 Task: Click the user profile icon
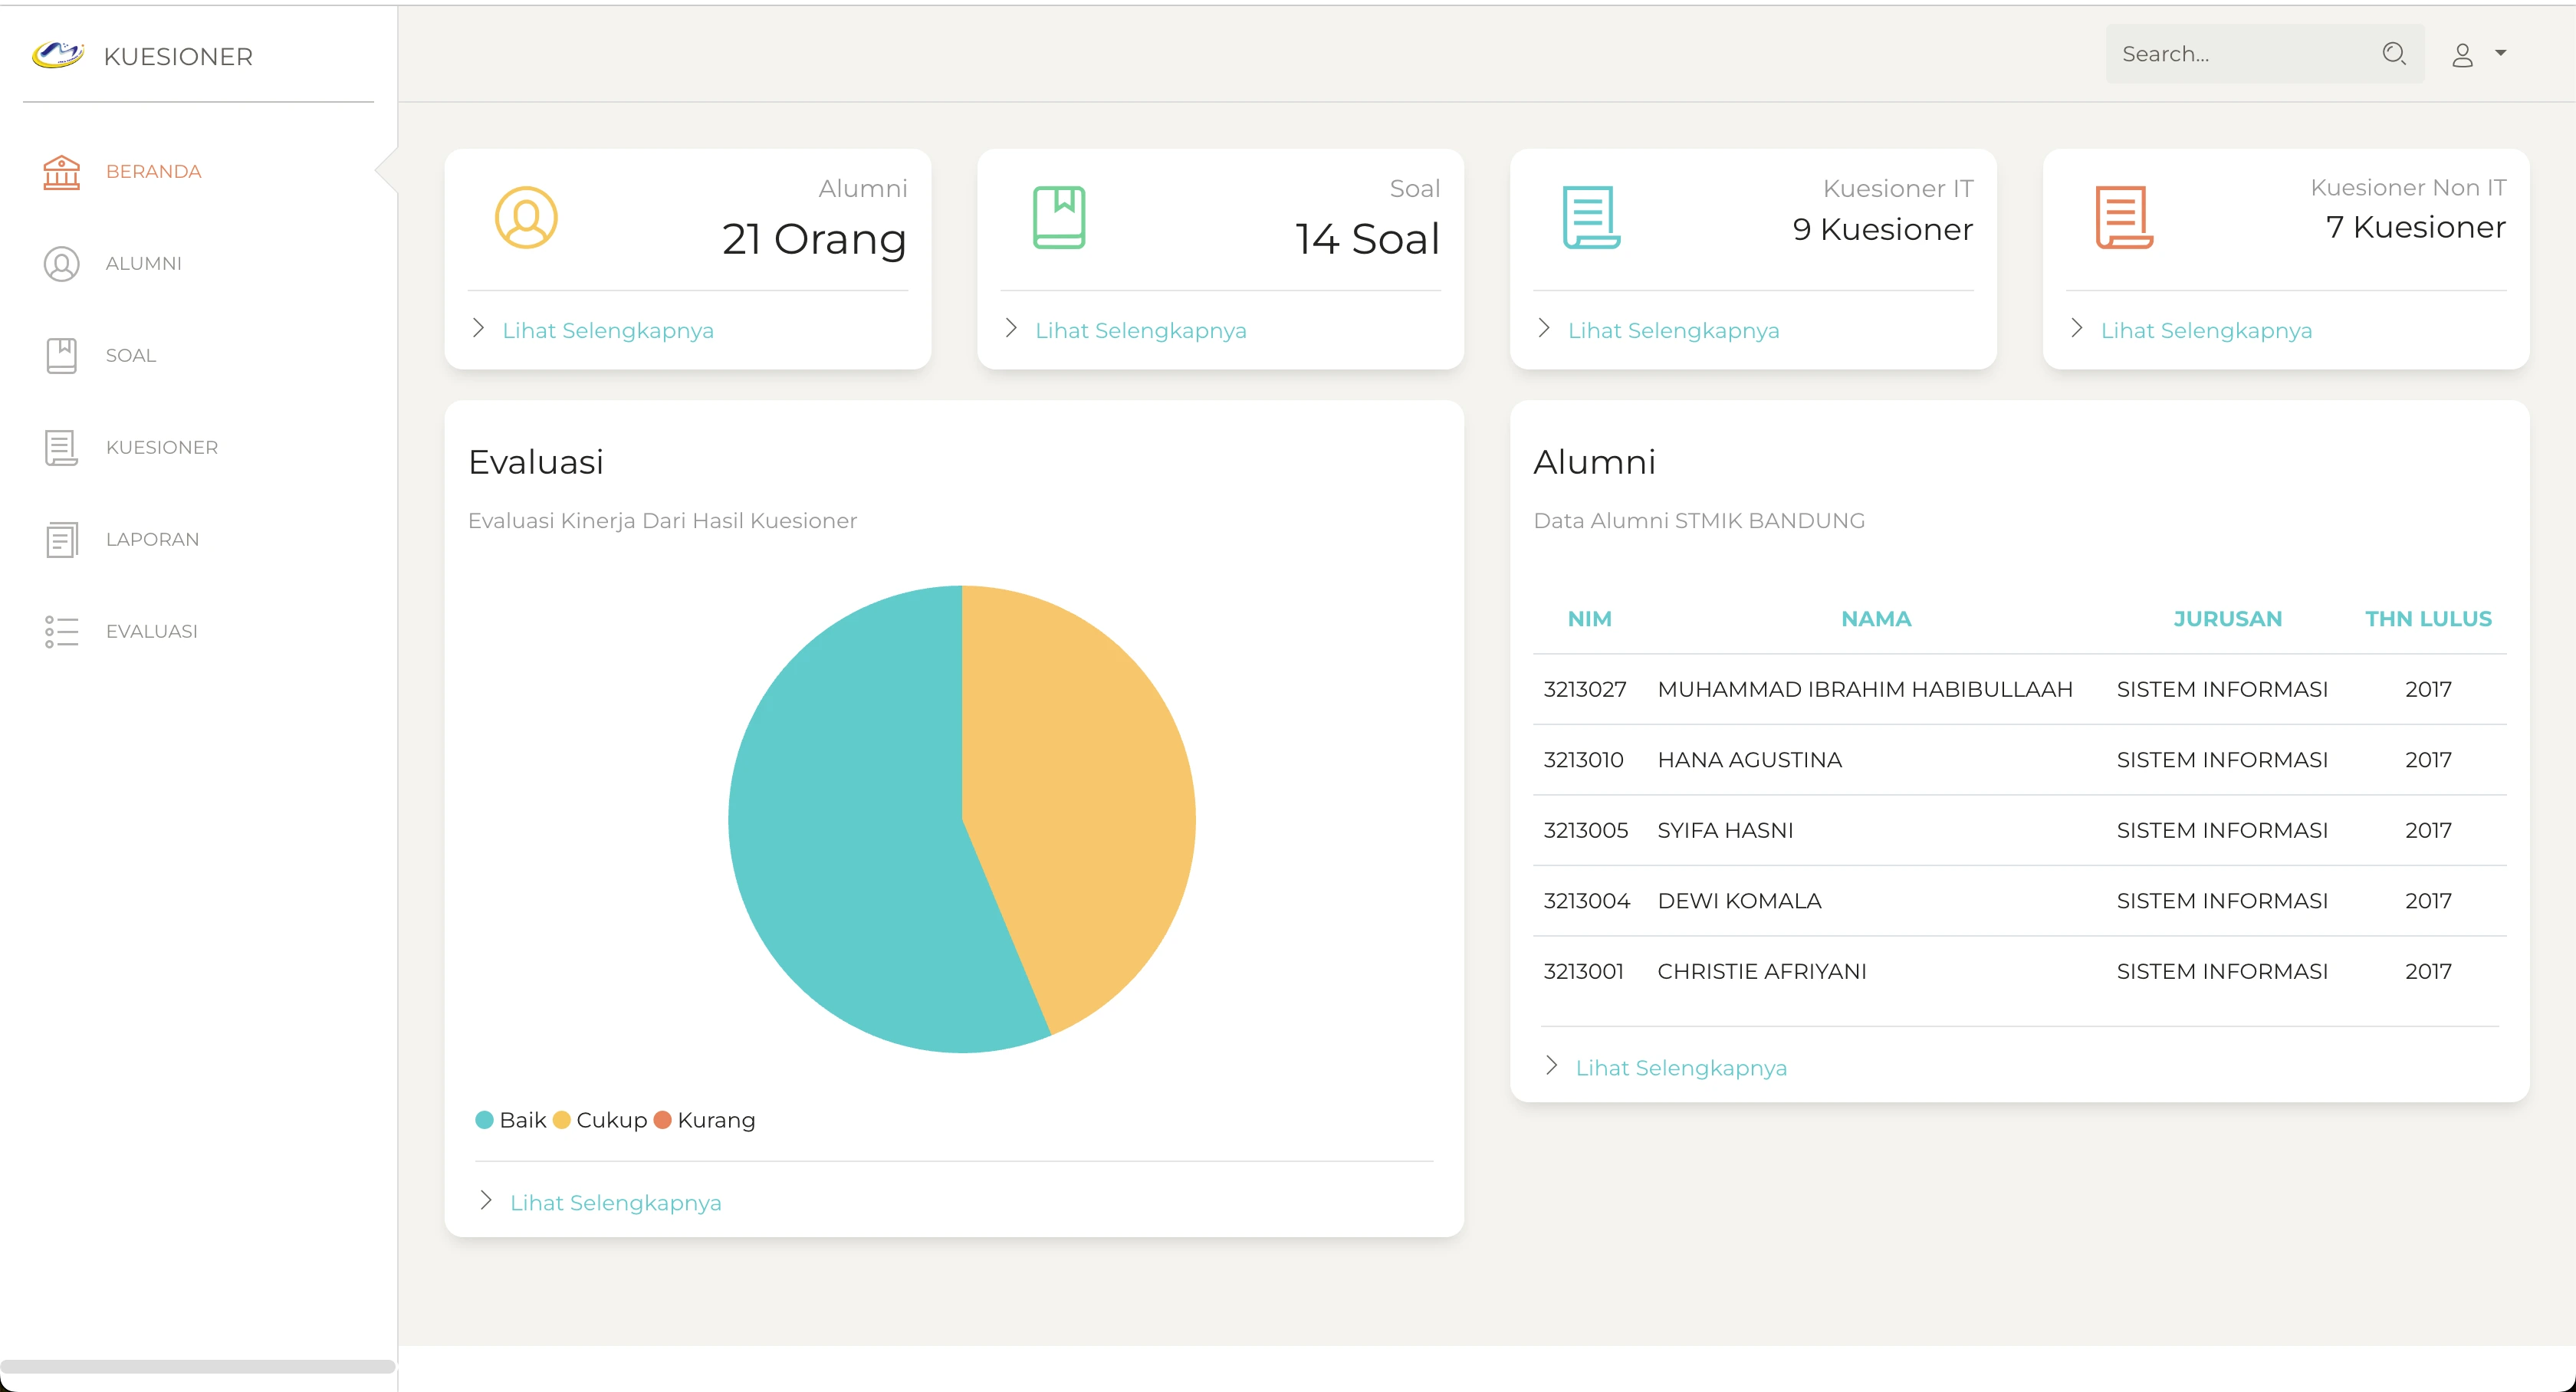point(2462,55)
